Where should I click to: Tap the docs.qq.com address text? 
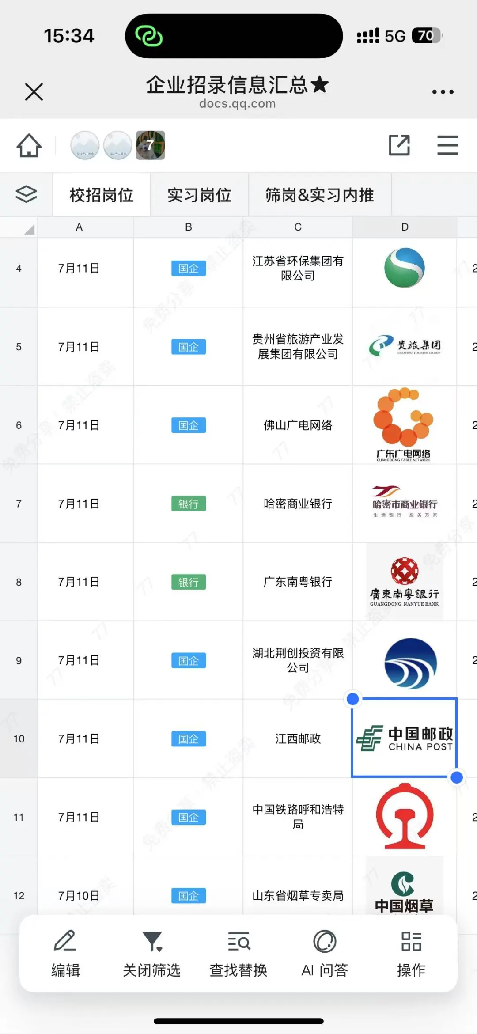(238, 103)
